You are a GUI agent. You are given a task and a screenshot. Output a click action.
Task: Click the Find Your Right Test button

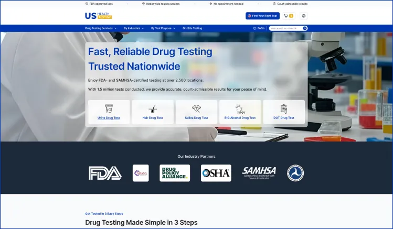262,16
